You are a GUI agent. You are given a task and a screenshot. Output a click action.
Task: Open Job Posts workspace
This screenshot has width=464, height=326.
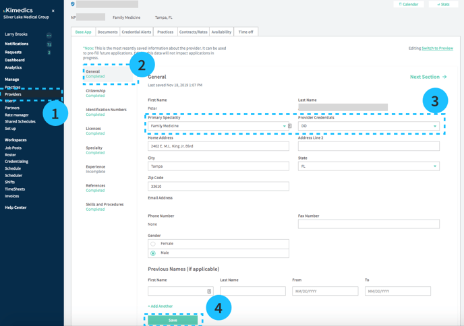(x=13, y=148)
